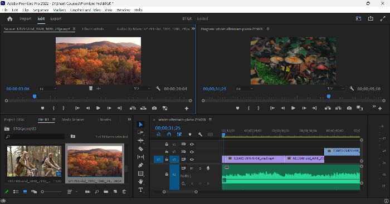Viewport: 390px width, 204px height.
Task: Open the Graphics and Titles menu
Action: pos(85,10)
